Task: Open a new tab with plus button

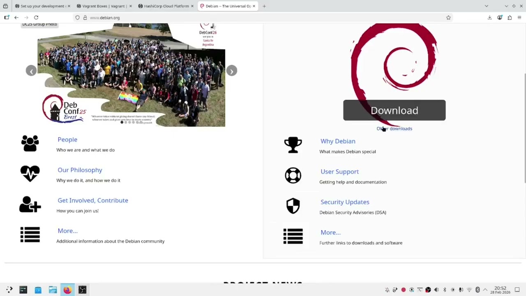Action: (264, 6)
